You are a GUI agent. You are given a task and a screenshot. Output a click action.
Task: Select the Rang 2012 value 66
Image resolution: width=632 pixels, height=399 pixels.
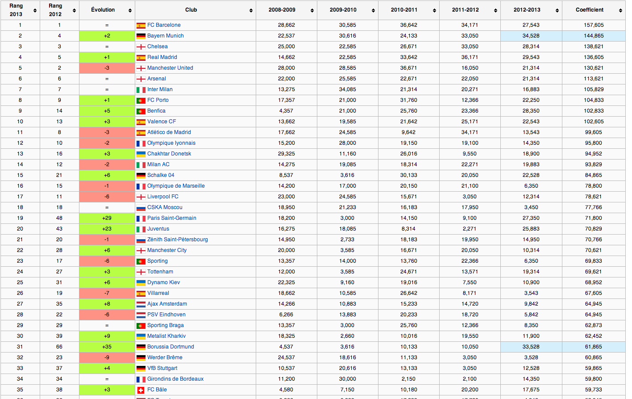[59, 347]
